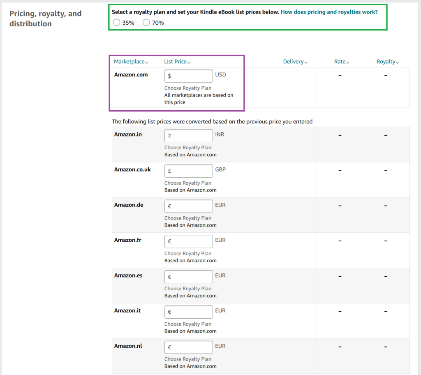The image size is (421, 375).
Task: Click the Amazon.nl EUR price field
Action: [188, 347]
